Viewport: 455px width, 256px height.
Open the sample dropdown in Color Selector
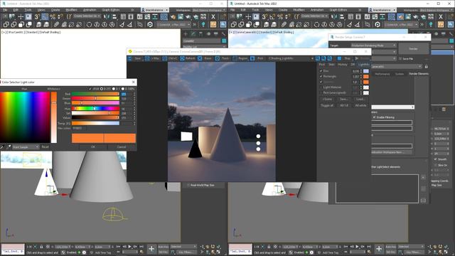coord(26,147)
